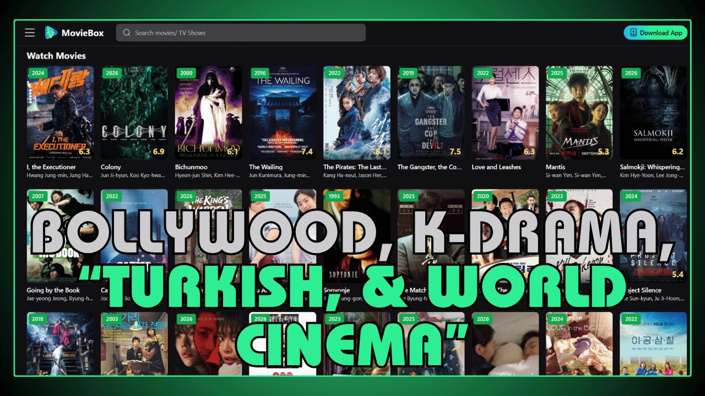The height and width of the screenshot is (396, 705).
Task: Click the 7.4 rating on The Wailing
Action: (x=307, y=151)
